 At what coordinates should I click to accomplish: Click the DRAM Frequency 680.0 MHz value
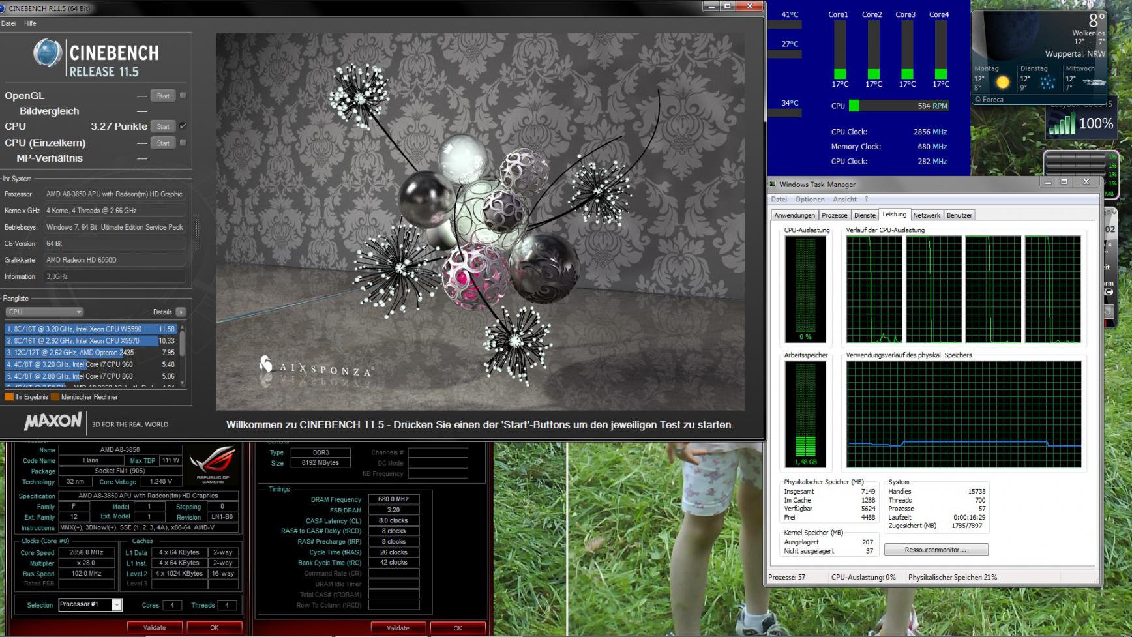pyautogui.click(x=394, y=499)
